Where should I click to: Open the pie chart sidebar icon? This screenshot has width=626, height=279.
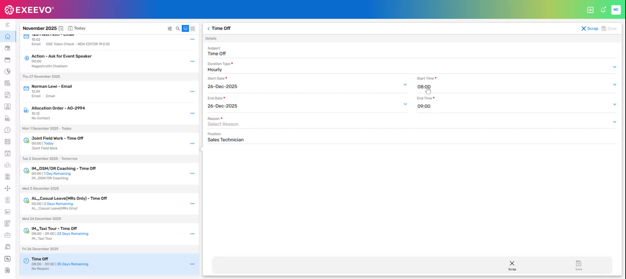[x=7, y=72]
